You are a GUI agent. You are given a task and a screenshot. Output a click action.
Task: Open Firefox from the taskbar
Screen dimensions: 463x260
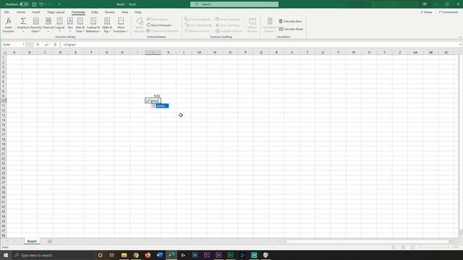tap(148, 255)
